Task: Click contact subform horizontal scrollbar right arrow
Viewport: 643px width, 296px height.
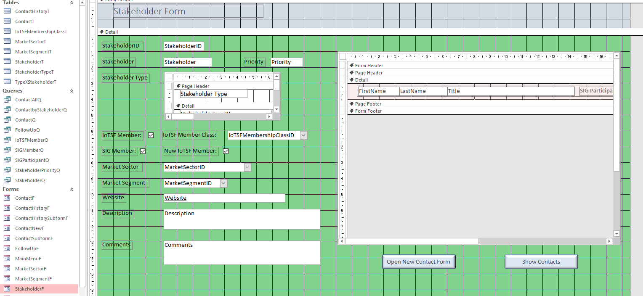Action: point(609,241)
